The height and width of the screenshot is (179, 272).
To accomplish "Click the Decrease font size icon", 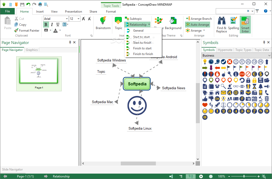I will coord(89,19).
